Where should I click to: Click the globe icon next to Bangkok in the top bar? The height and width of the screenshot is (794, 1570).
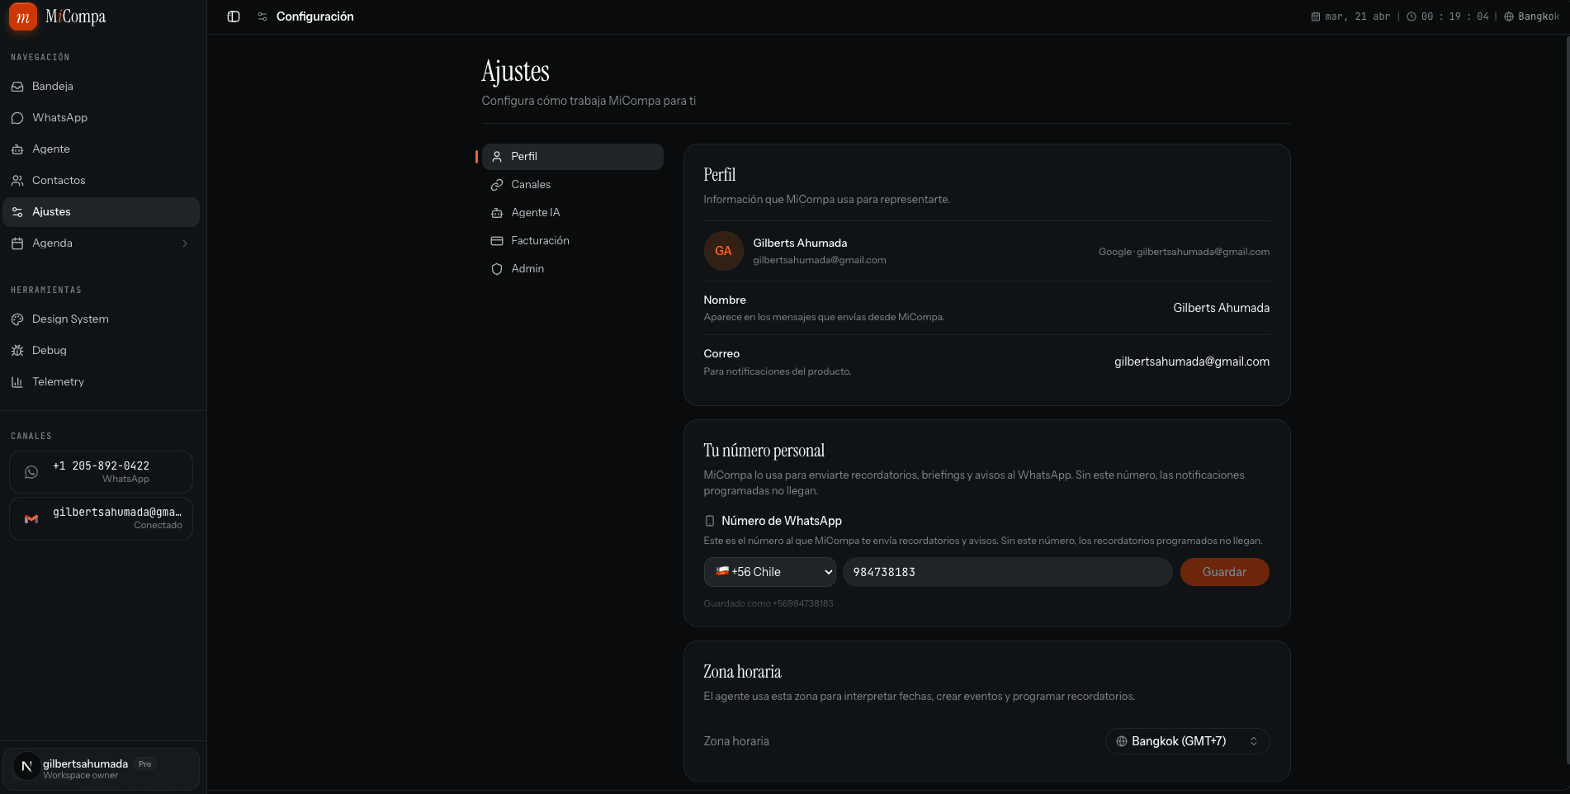[x=1509, y=17]
